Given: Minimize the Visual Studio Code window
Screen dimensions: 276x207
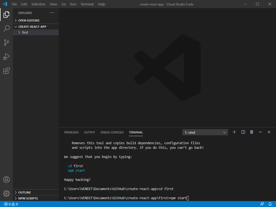Looking at the screenshot, I should click(x=245, y=4).
